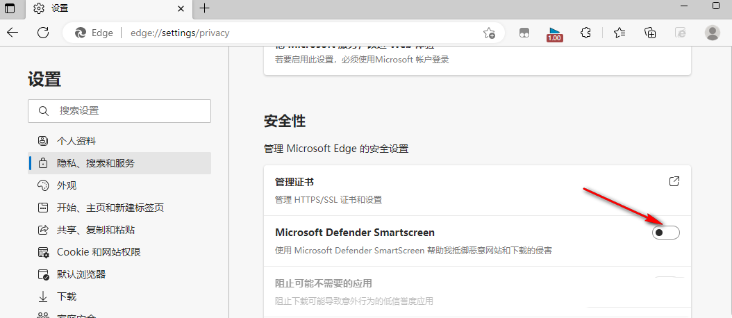Open 管理证书 external link icon
The image size is (732, 318).
[x=674, y=182]
